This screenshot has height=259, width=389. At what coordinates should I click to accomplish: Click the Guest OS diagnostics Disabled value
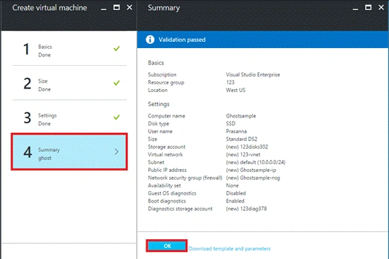tap(236, 193)
